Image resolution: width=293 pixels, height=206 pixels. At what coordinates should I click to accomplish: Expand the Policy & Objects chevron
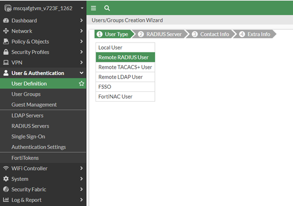82,41
